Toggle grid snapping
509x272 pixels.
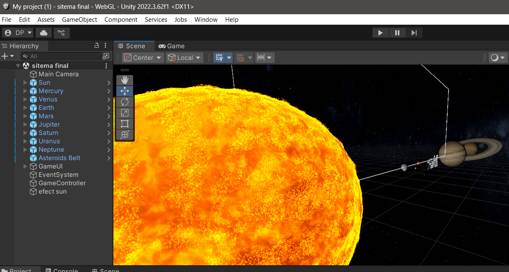[x=240, y=58]
